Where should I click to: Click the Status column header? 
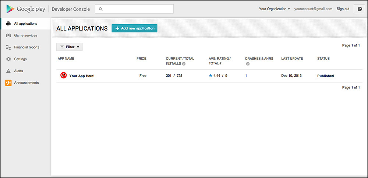tap(323, 59)
